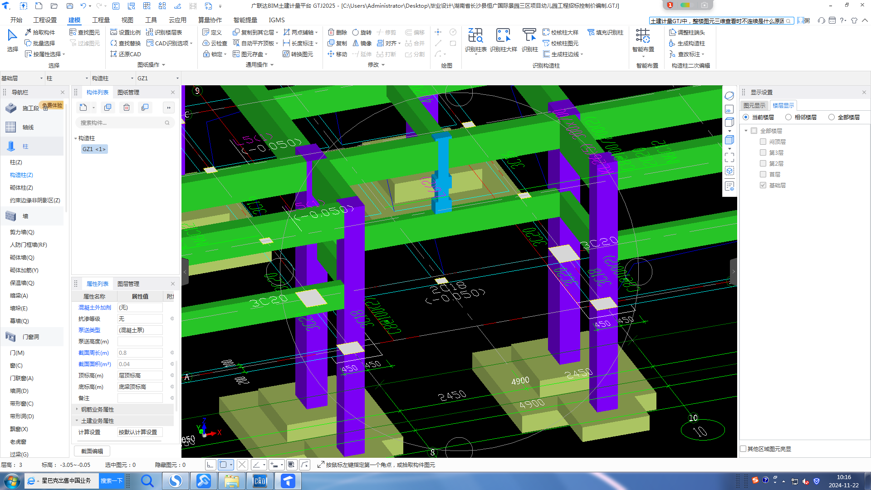This screenshot has height=490, width=871.
Task: Select 砌体墙(Q) in navigation list
Action: [x=22, y=257]
